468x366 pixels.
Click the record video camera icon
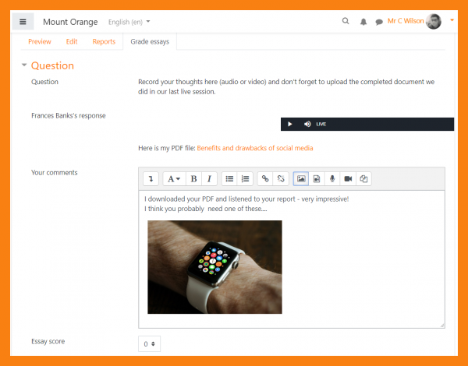pyautogui.click(x=348, y=178)
